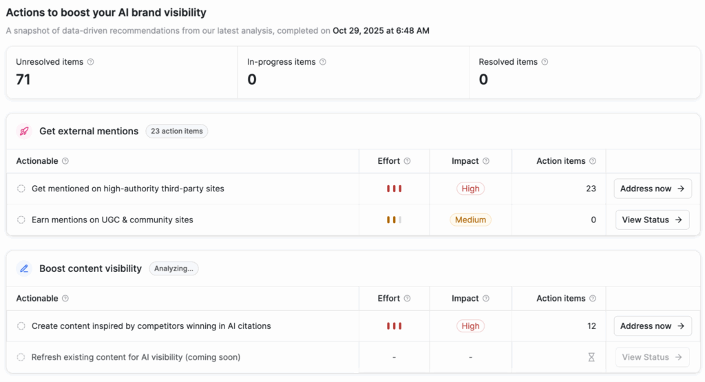
Task: Click the help icon beside In-progress items
Action: (x=323, y=62)
